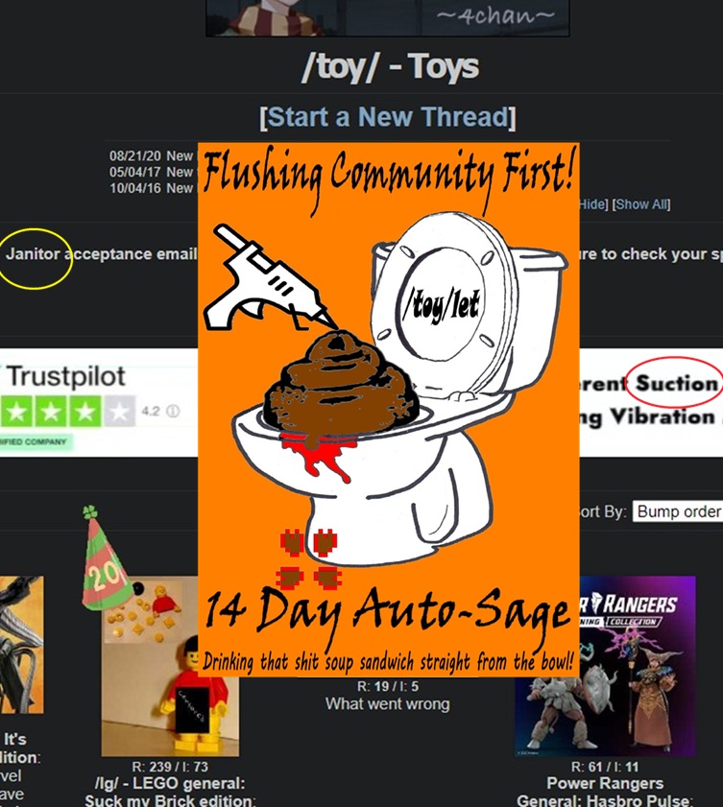Screen dimensions: 723x807
Task: Open the Power Rangers thread thumbnail
Action: pos(605,667)
